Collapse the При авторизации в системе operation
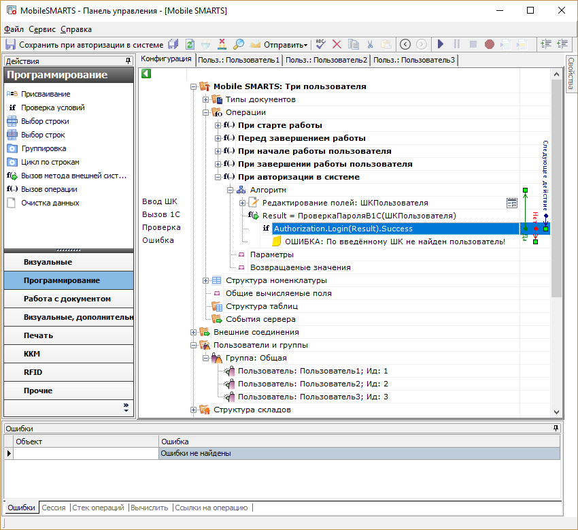Viewport: 578px width, 530px height. (x=218, y=177)
